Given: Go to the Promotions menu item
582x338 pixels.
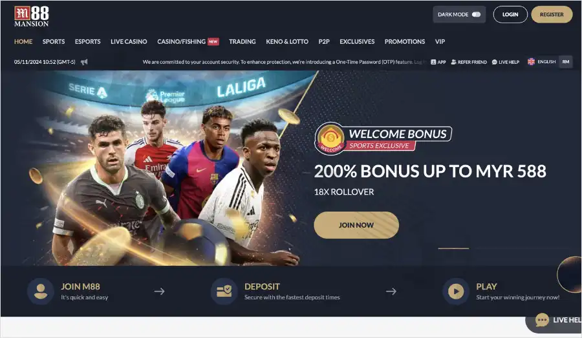Looking at the screenshot, I should (x=405, y=41).
